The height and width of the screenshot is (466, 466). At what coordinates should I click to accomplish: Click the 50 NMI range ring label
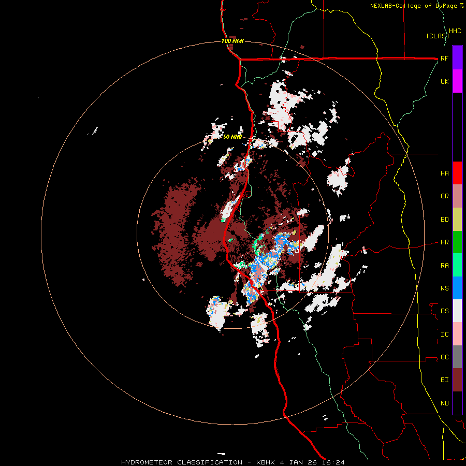click(x=232, y=137)
